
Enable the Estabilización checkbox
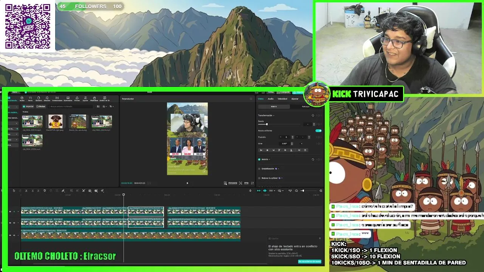259,169
